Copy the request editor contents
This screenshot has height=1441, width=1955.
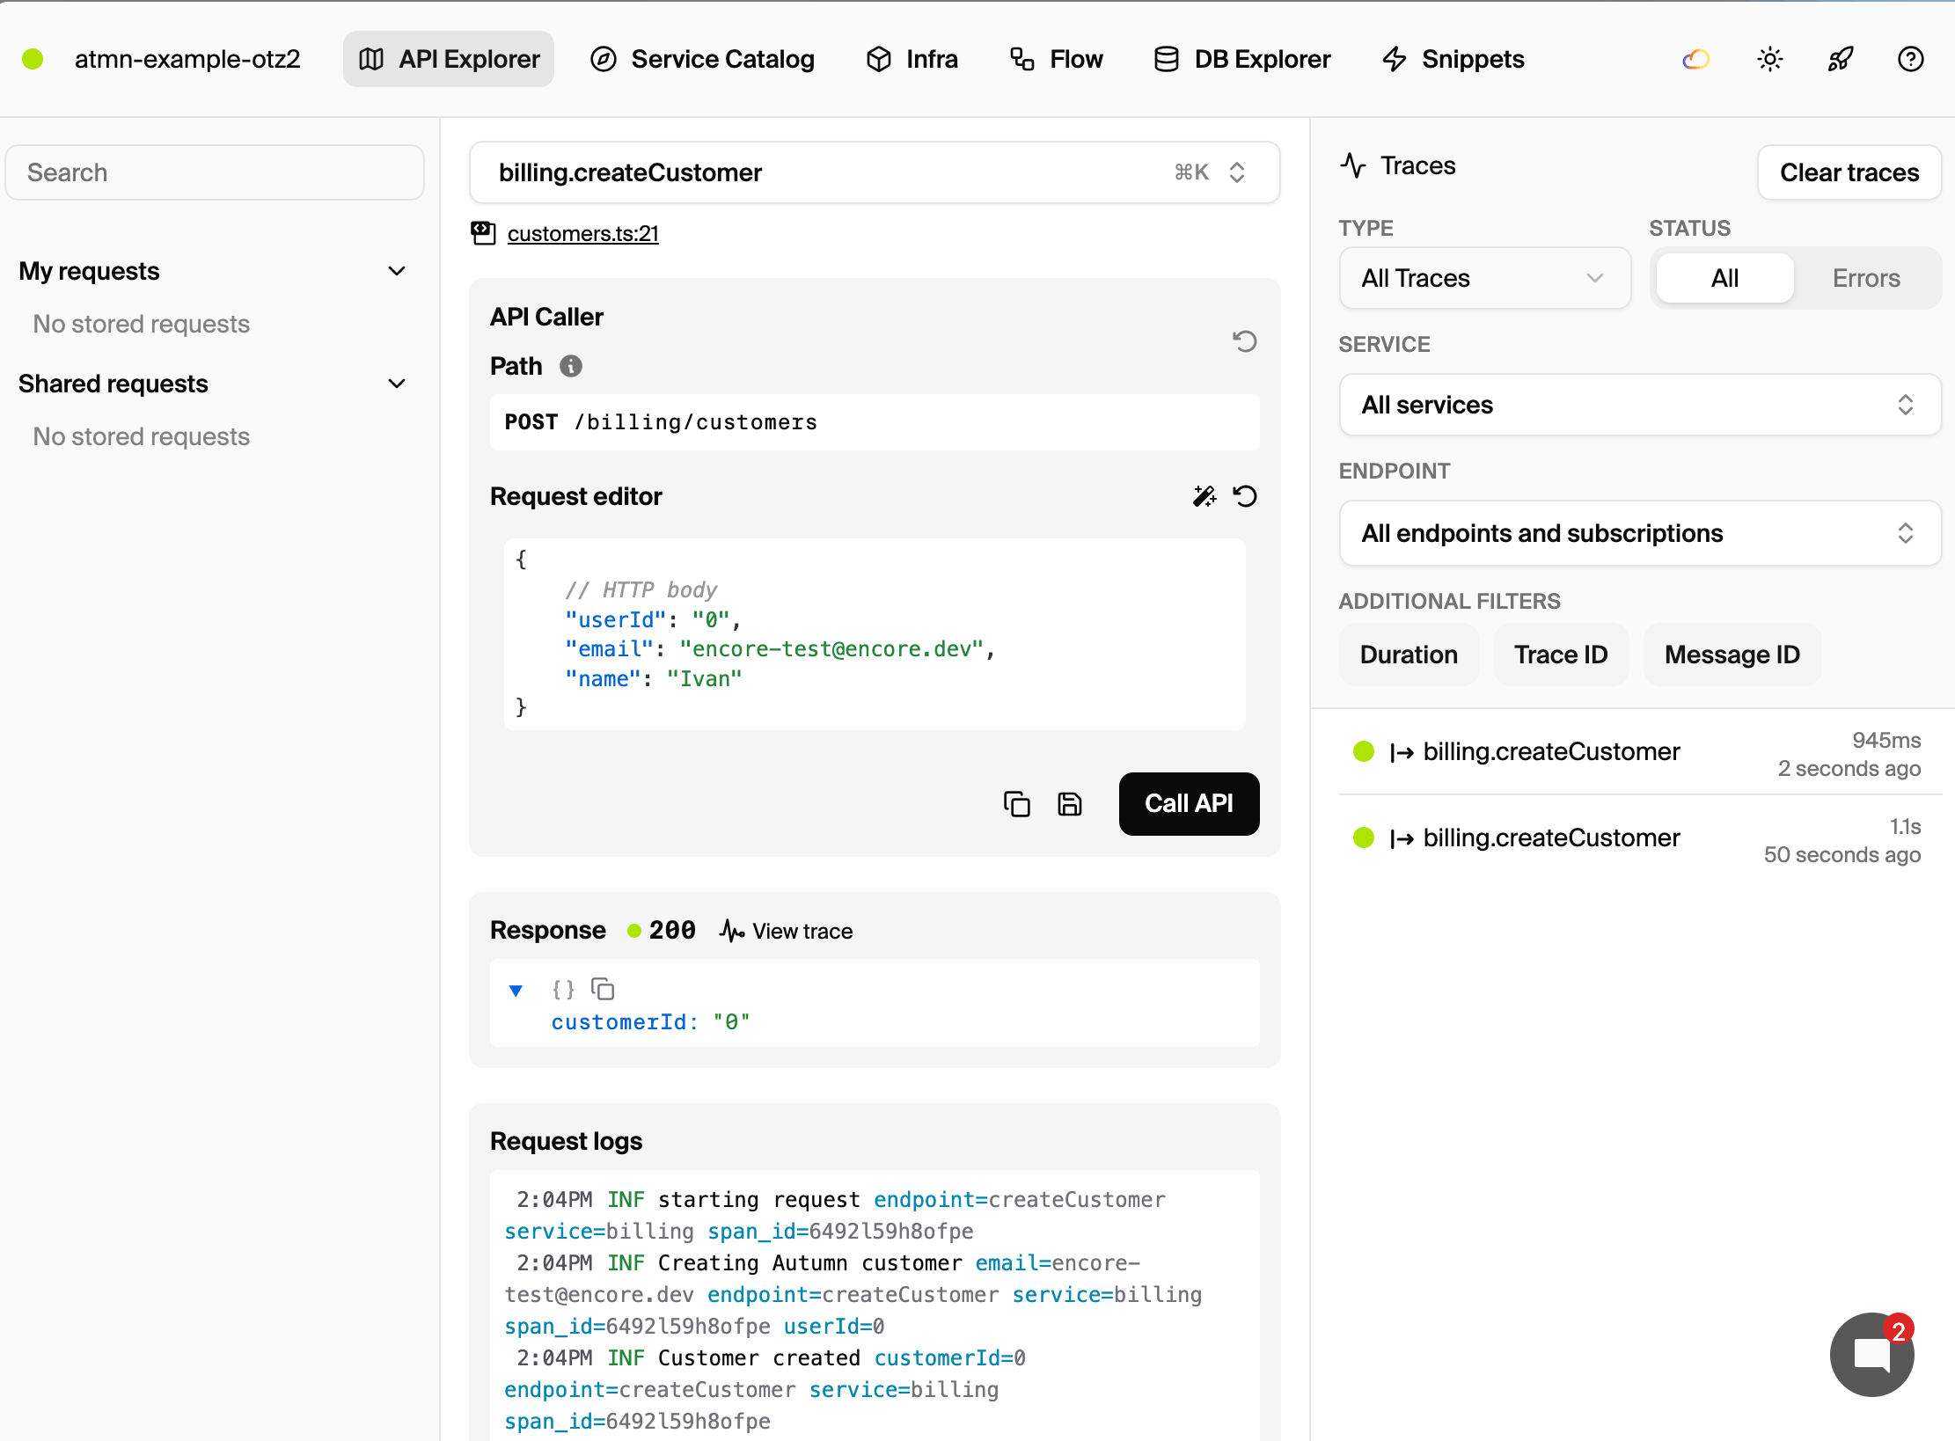click(x=1017, y=803)
